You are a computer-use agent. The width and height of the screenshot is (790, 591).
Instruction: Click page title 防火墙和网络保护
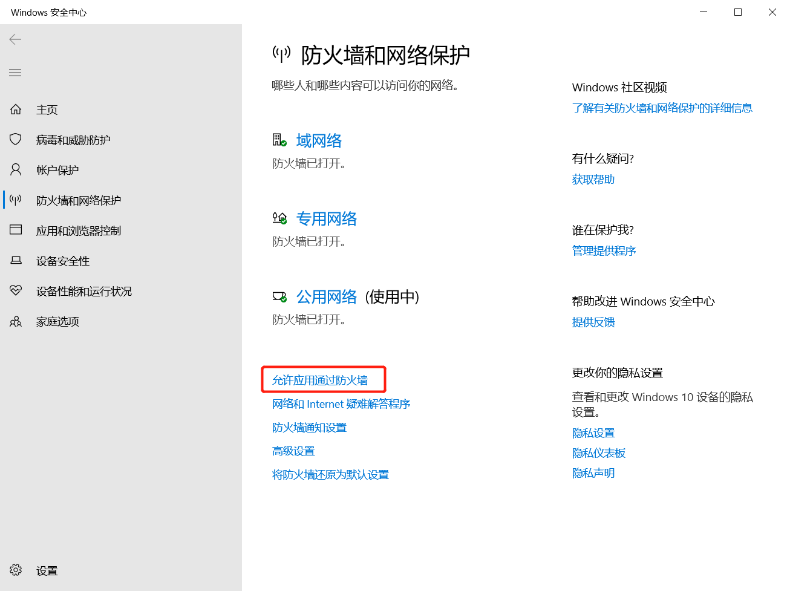385,55
